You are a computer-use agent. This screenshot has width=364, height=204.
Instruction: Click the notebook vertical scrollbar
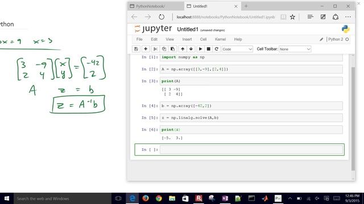pos(353,118)
